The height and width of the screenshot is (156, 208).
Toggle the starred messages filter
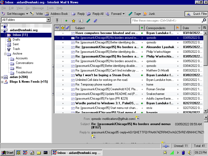pyautogui.click(x=74, y=21)
